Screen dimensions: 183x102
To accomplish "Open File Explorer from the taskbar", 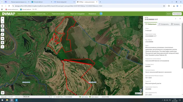I will coord(7,100).
